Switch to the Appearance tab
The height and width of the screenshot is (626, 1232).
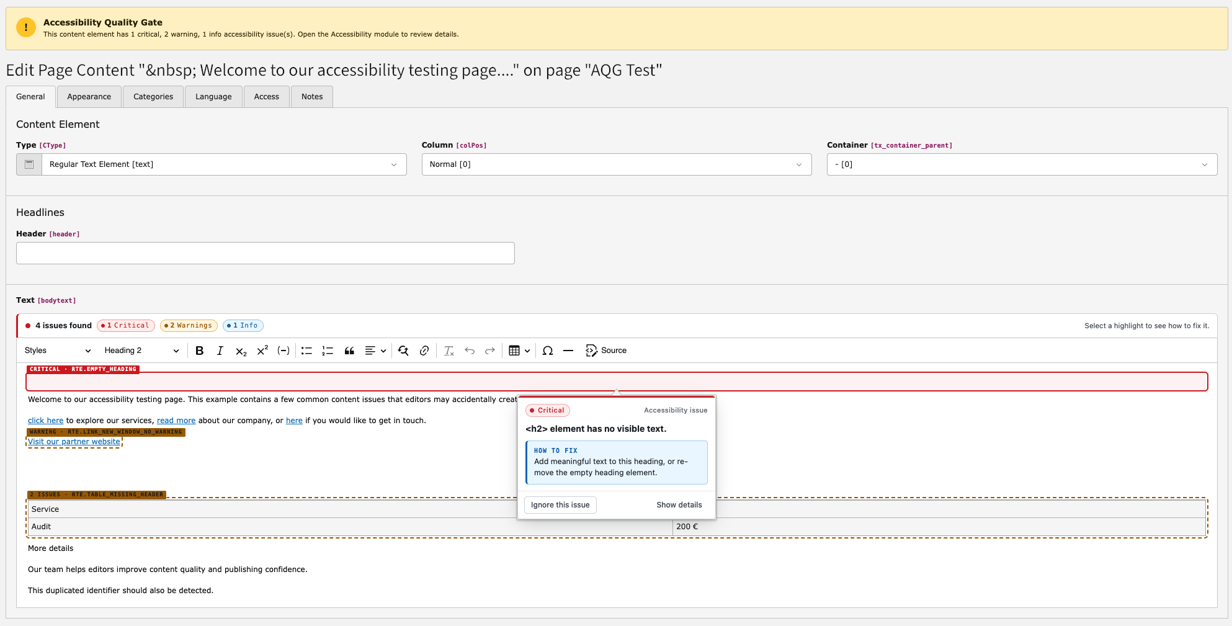[x=89, y=97]
